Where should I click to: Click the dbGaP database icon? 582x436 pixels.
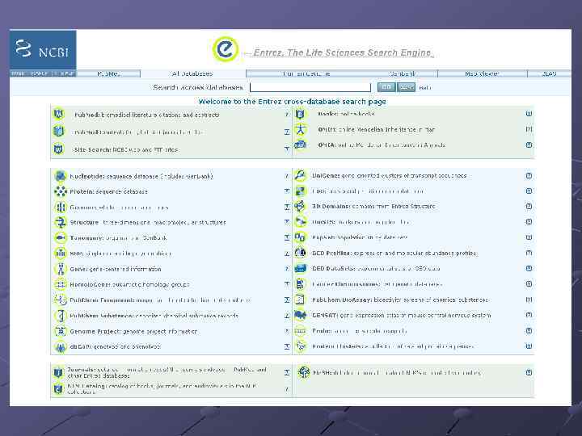point(60,346)
